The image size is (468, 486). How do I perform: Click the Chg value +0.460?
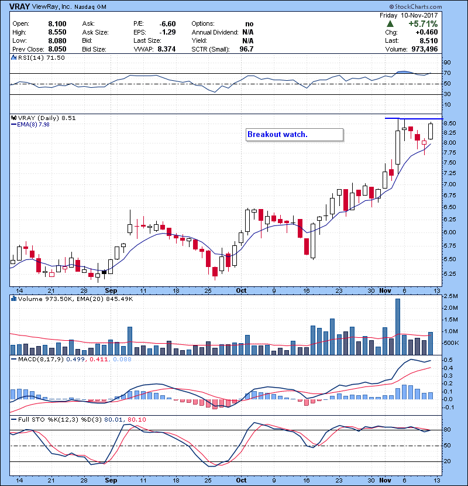point(427,32)
